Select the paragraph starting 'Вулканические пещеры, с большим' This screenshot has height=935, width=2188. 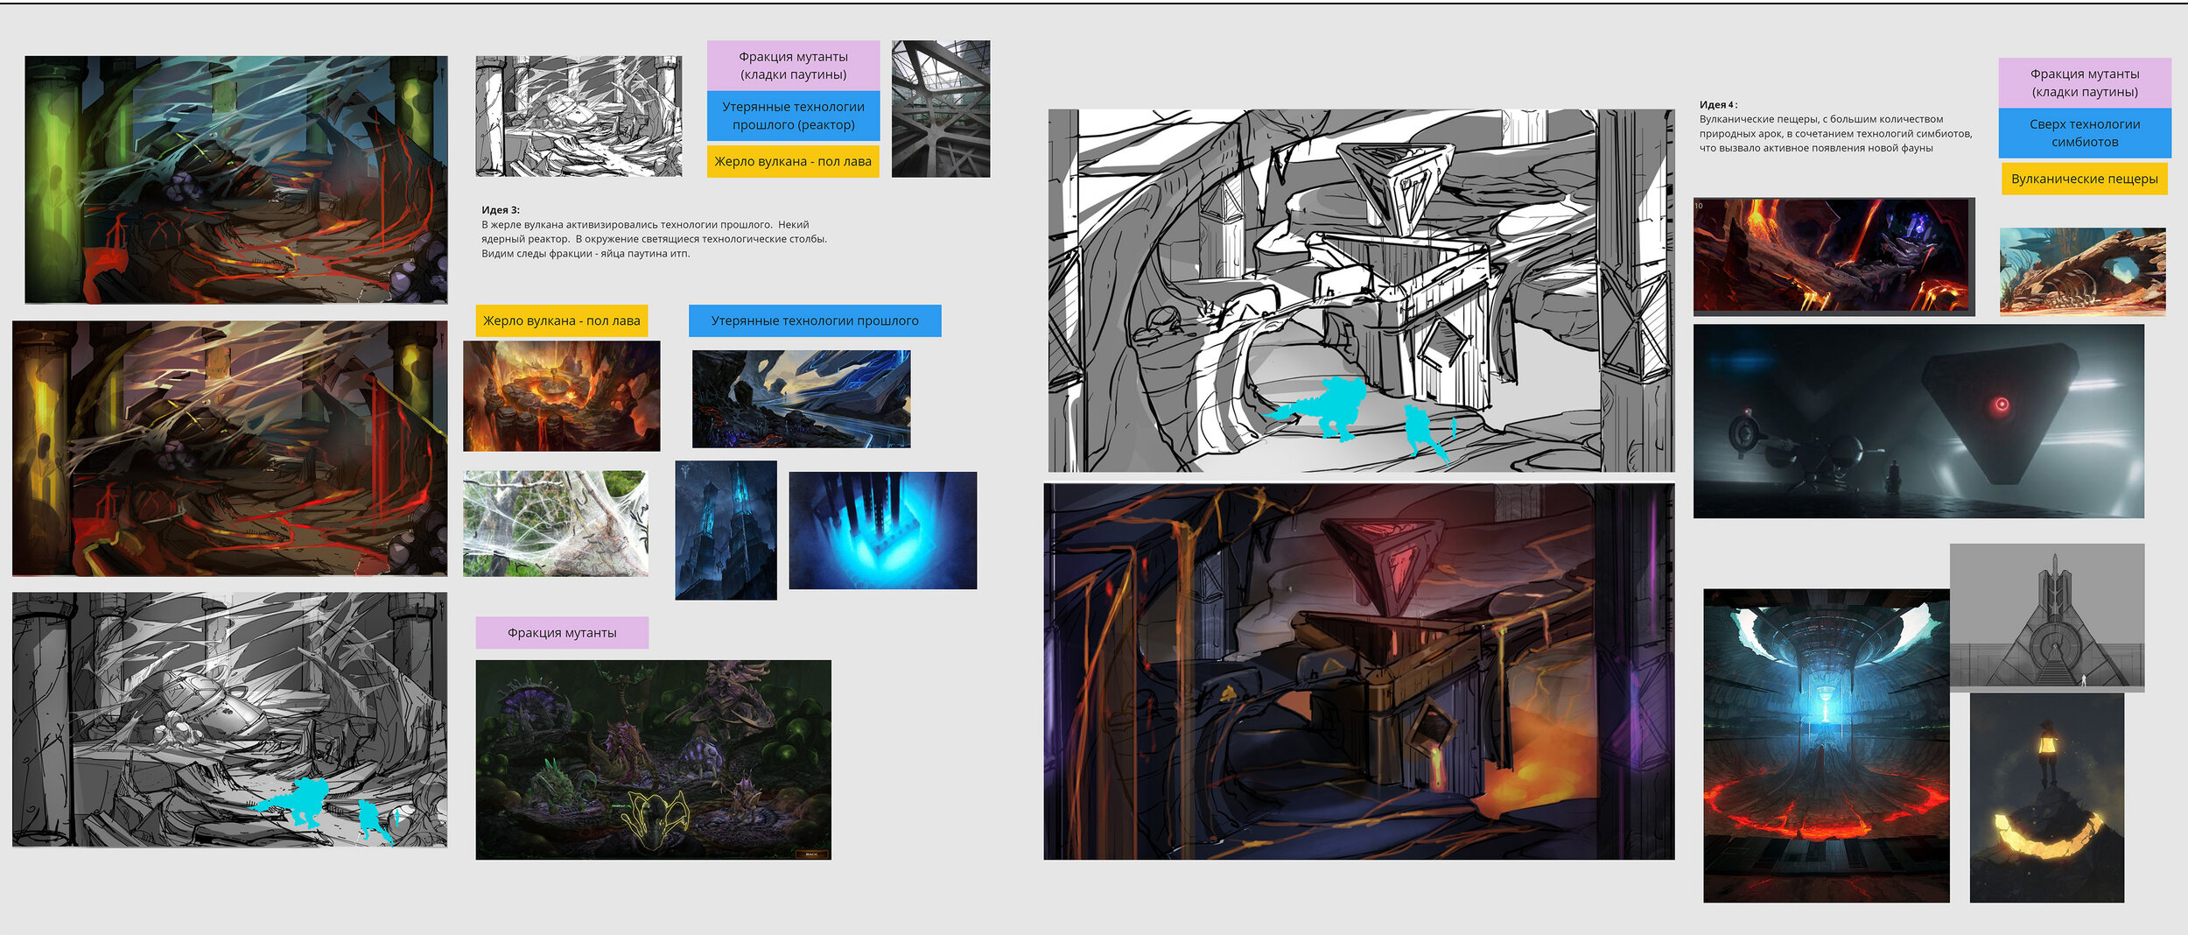click(1836, 133)
